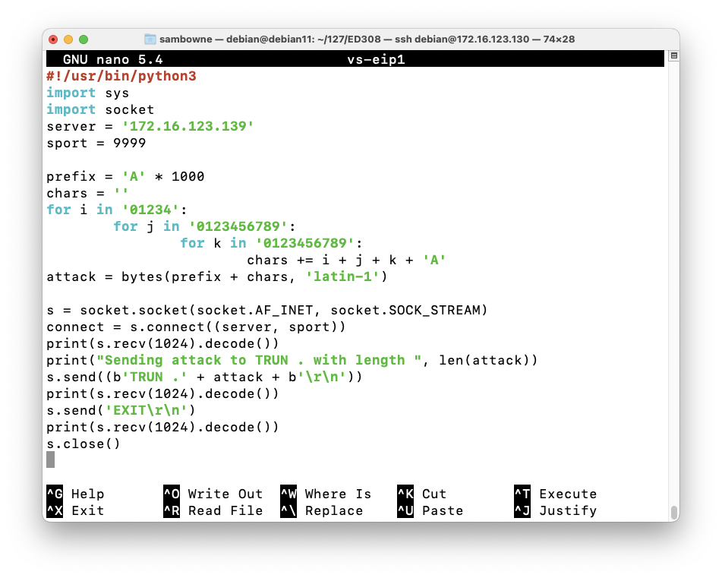Click the window title bar text sambowne
Image resolution: width=722 pixels, height=578 pixels.
pos(186,39)
